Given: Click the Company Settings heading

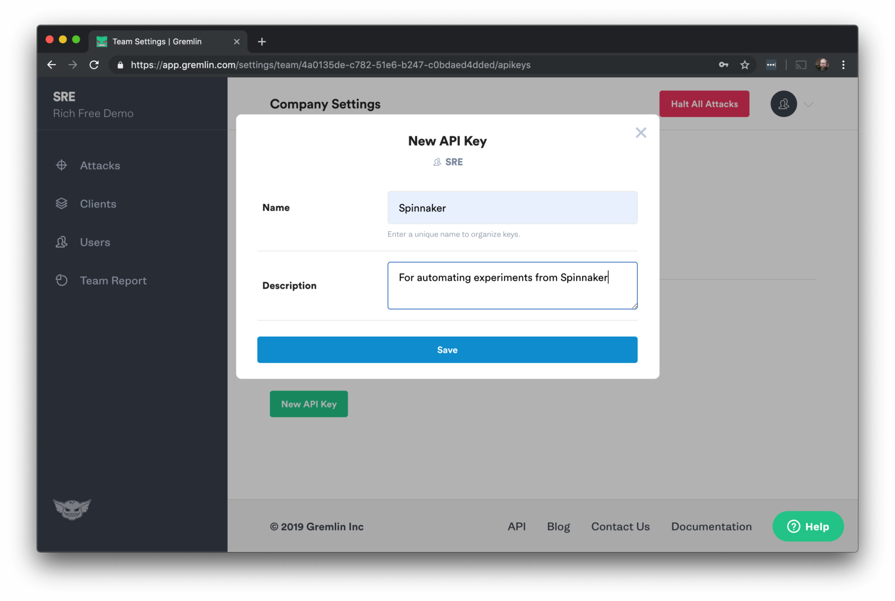Looking at the screenshot, I should (x=325, y=104).
